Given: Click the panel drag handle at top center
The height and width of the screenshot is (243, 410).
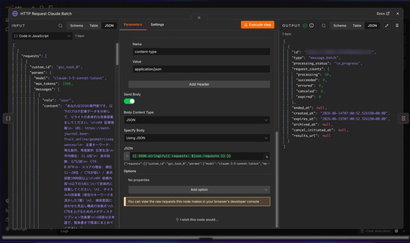Looking at the screenshot, I should [199, 18].
